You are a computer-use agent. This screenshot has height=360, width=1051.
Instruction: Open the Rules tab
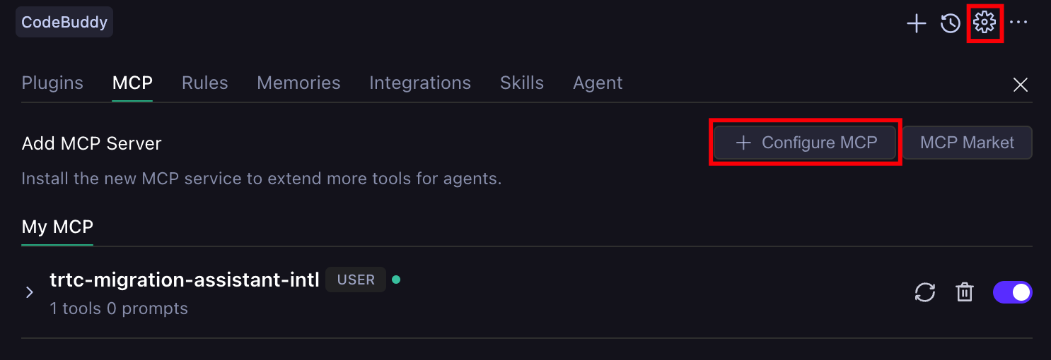[x=204, y=83]
